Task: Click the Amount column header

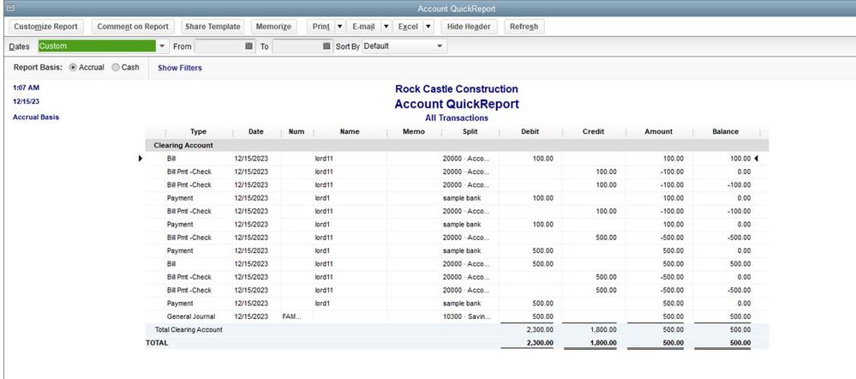Action: coord(658,131)
